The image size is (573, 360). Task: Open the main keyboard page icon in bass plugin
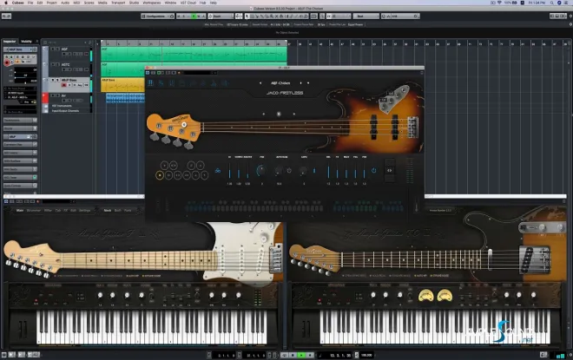[x=150, y=83]
